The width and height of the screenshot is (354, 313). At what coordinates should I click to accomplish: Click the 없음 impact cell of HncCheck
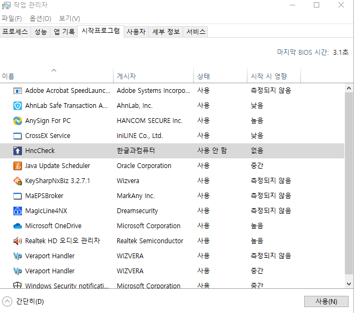(x=257, y=151)
